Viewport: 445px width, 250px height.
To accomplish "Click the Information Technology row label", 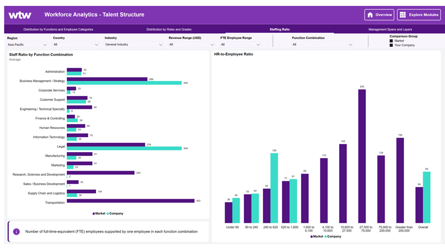I will point(49,137).
